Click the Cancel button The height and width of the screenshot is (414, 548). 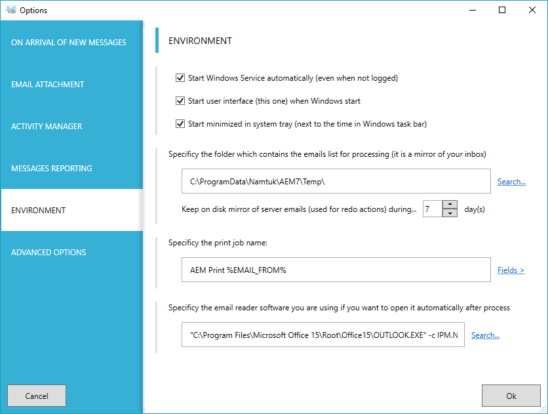tap(37, 396)
